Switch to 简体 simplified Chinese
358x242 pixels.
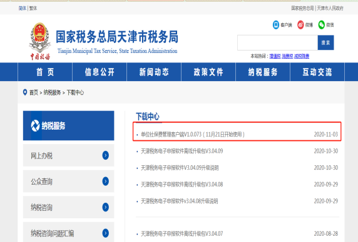[23, 8]
